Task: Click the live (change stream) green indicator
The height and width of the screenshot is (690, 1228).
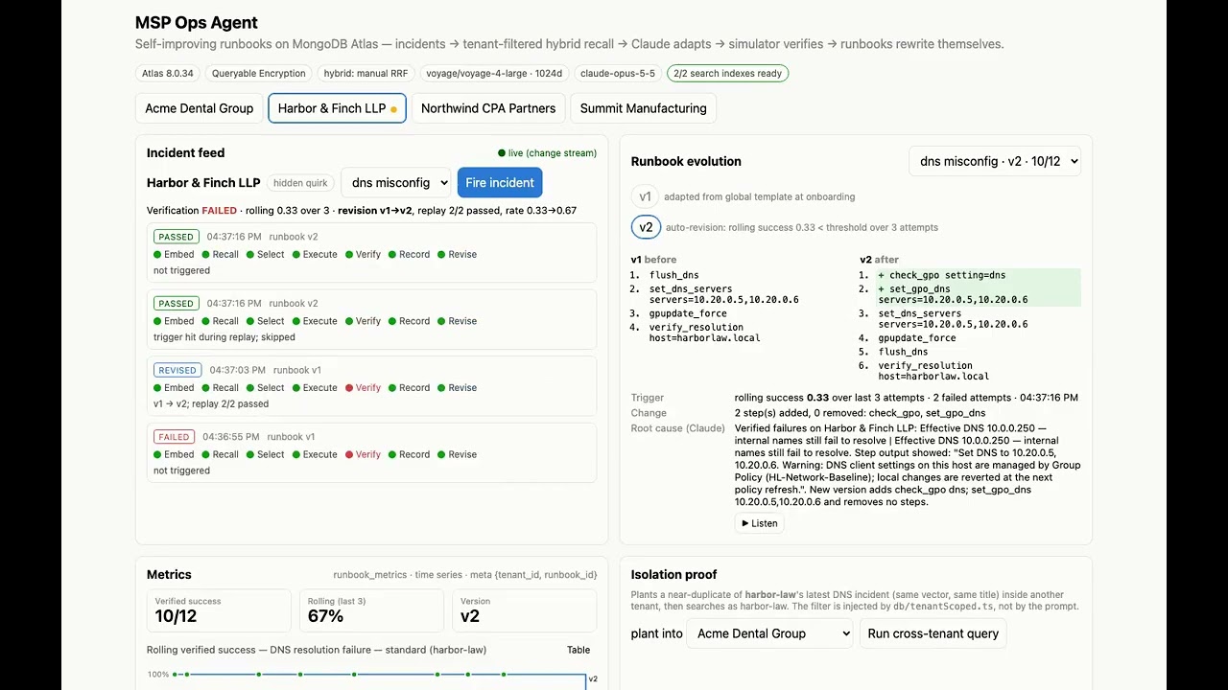Action: (x=548, y=153)
